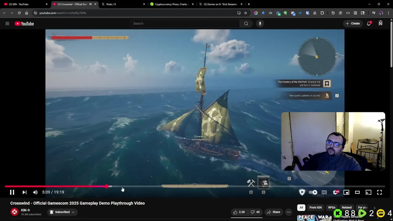This screenshot has height=221, width=393.
Task: Open the Create button
Action: click(352, 24)
